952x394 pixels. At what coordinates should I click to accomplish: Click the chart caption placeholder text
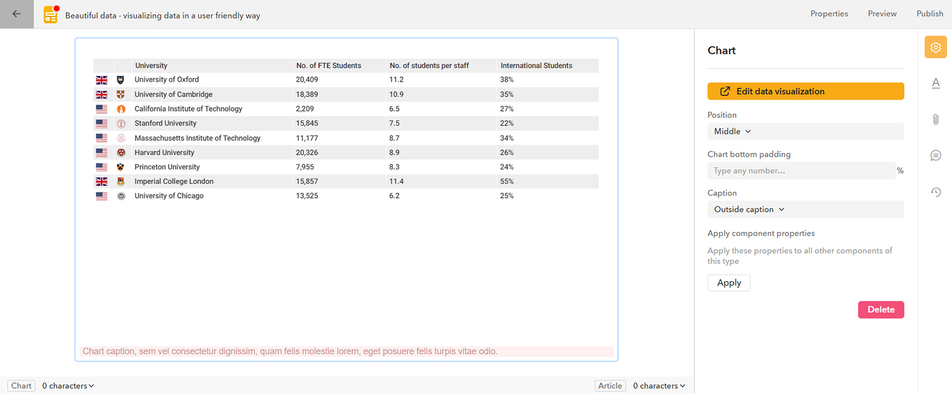pos(290,351)
